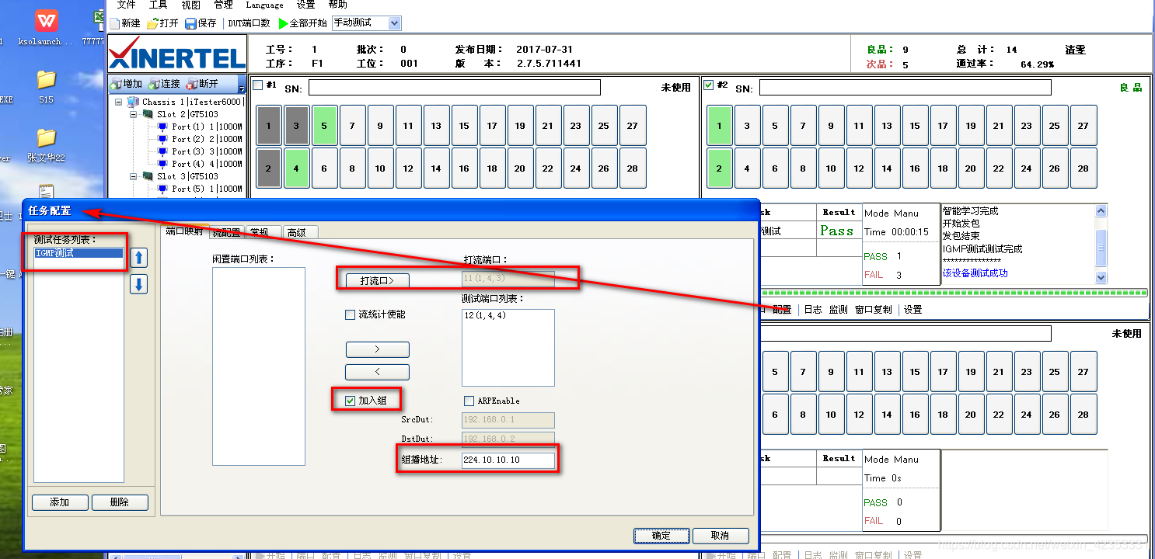Click the > move-right button
Viewport: 1155px width, 559px height.
(x=377, y=349)
